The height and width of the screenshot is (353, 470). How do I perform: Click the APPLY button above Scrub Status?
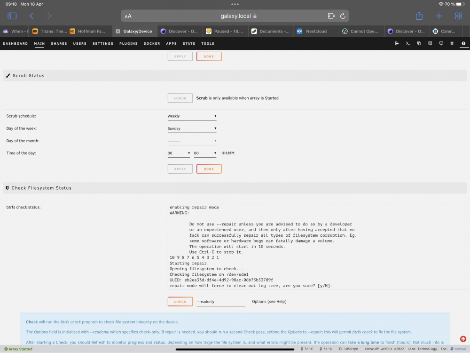click(x=180, y=56)
